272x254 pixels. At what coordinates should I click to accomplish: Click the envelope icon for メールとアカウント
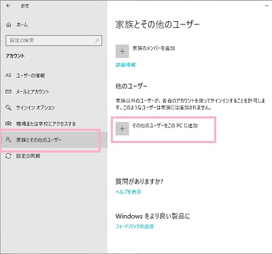click(x=8, y=92)
